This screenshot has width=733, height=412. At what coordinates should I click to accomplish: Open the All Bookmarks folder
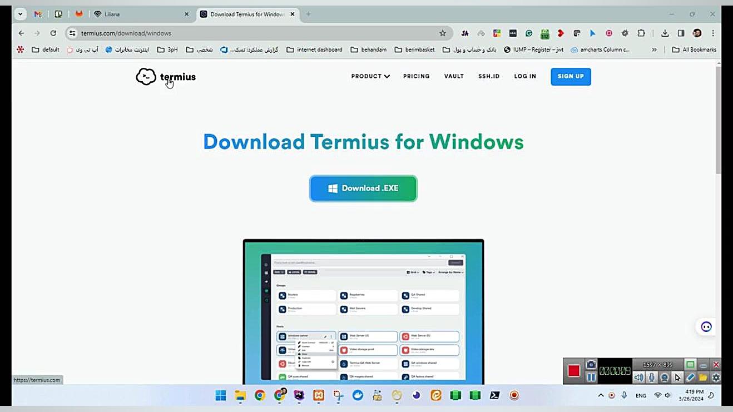(694, 49)
